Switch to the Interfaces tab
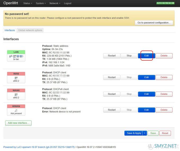The width and height of the screenshot is (180, 151). pyautogui.click(x=10, y=30)
